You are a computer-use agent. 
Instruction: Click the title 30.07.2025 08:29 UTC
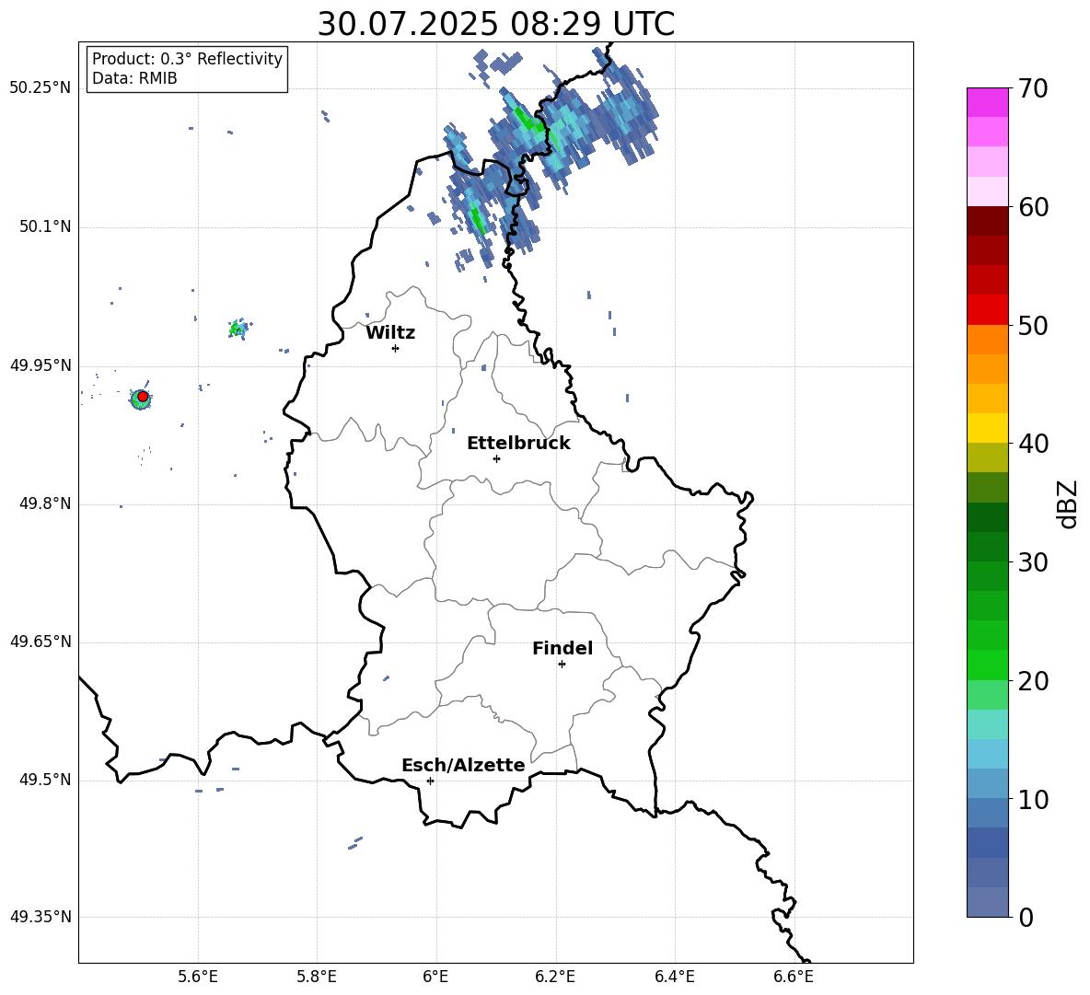[x=495, y=24]
